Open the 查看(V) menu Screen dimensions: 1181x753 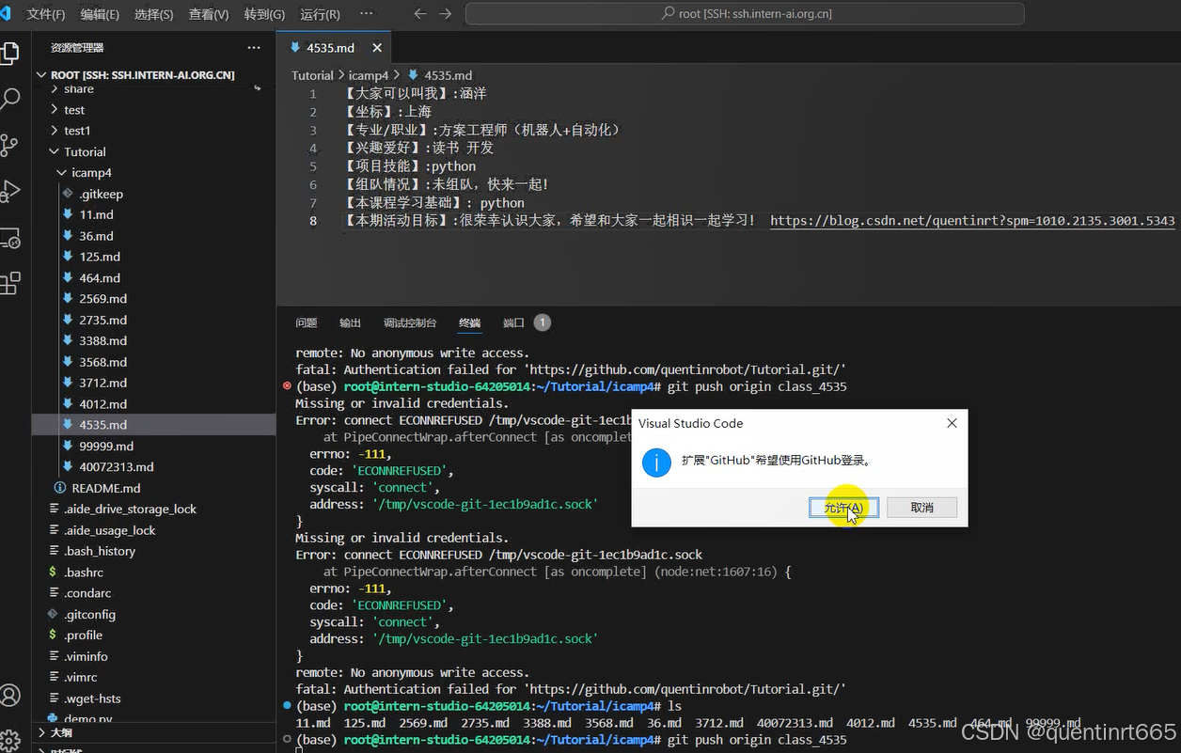coord(209,14)
